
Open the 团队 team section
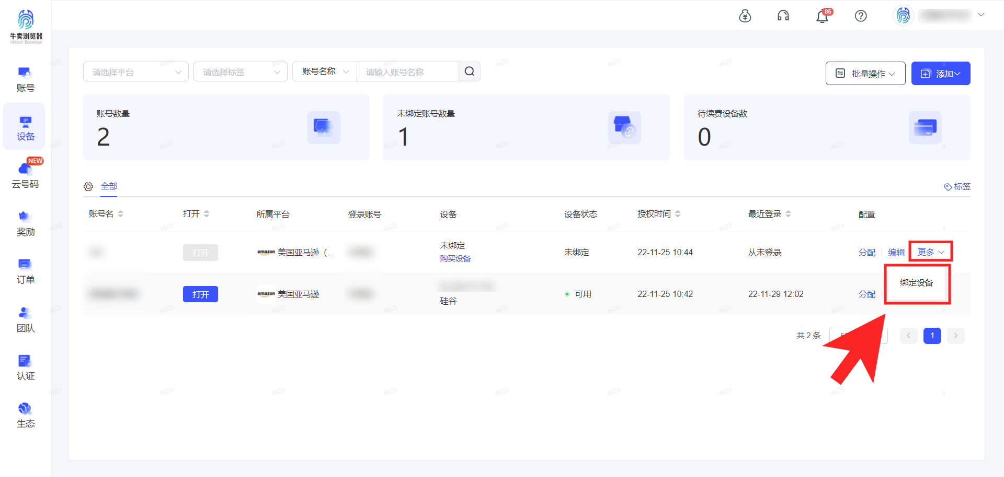point(25,319)
